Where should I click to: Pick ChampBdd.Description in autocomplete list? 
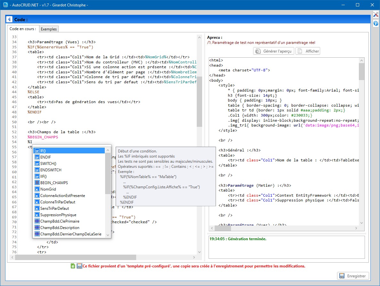[69, 228]
